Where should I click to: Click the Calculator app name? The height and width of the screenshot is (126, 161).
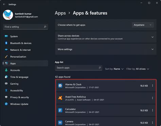[70, 109]
